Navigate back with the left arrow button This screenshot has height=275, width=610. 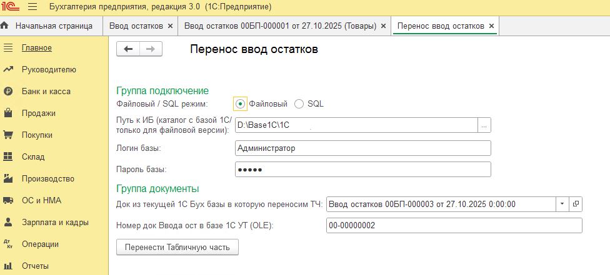(x=129, y=49)
